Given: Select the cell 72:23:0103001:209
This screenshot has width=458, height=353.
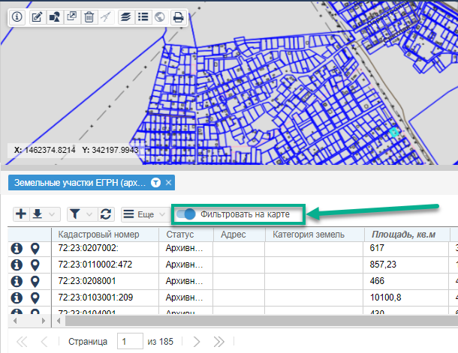Looking at the screenshot, I should 105,298.
